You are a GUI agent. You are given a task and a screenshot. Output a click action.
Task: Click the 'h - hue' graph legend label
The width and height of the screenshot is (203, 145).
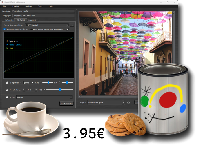pyautogui.click(x=10, y=48)
